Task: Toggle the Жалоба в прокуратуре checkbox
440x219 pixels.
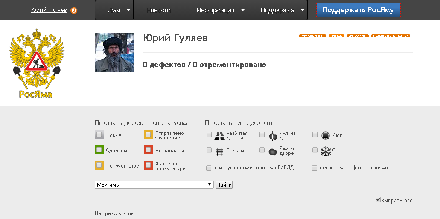Action: click(148, 165)
